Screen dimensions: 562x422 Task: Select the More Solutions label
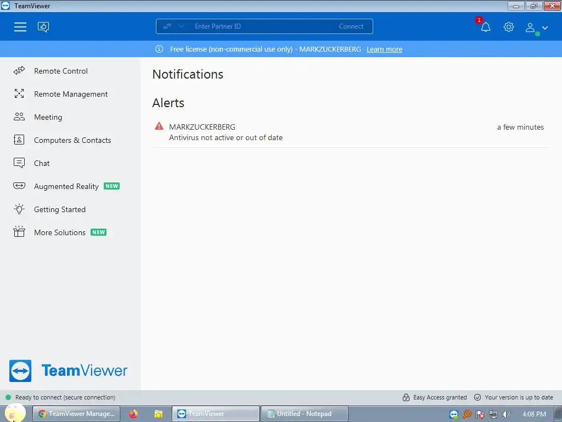click(59, 232)
